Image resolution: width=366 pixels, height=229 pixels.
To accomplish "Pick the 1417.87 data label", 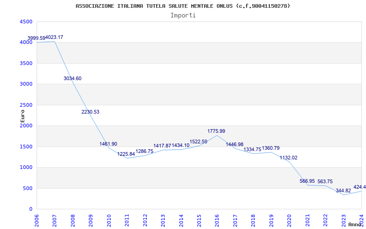I will [x=162, y=146].
